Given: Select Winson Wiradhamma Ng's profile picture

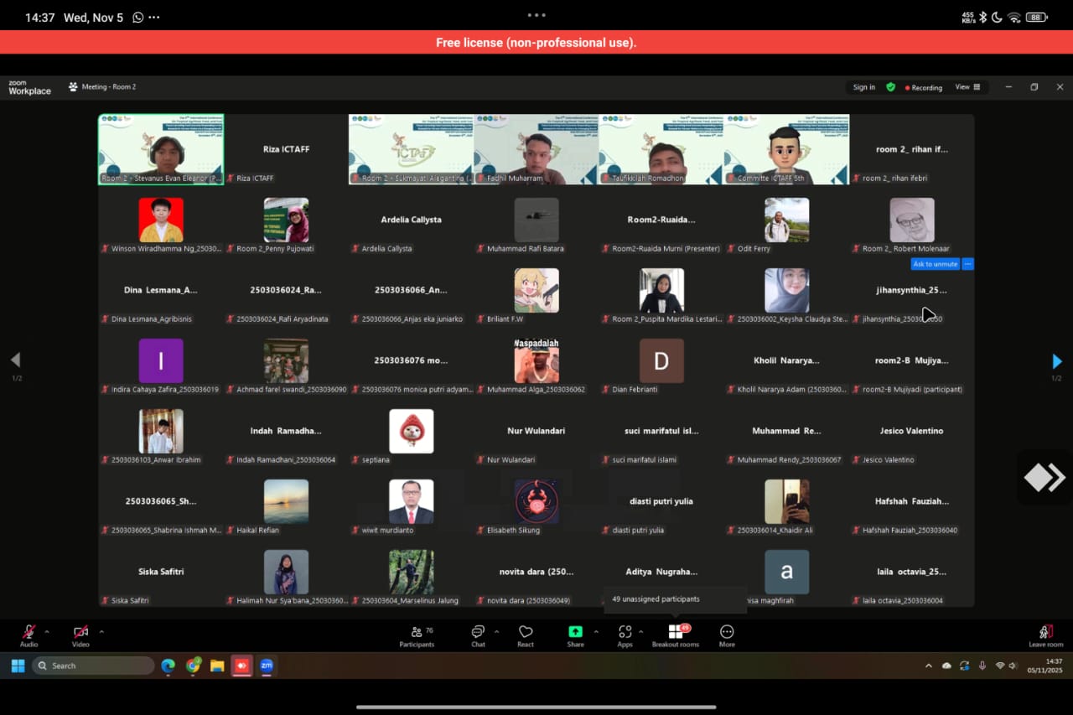Looking at the screenshot, I should (x=161, y=220).
